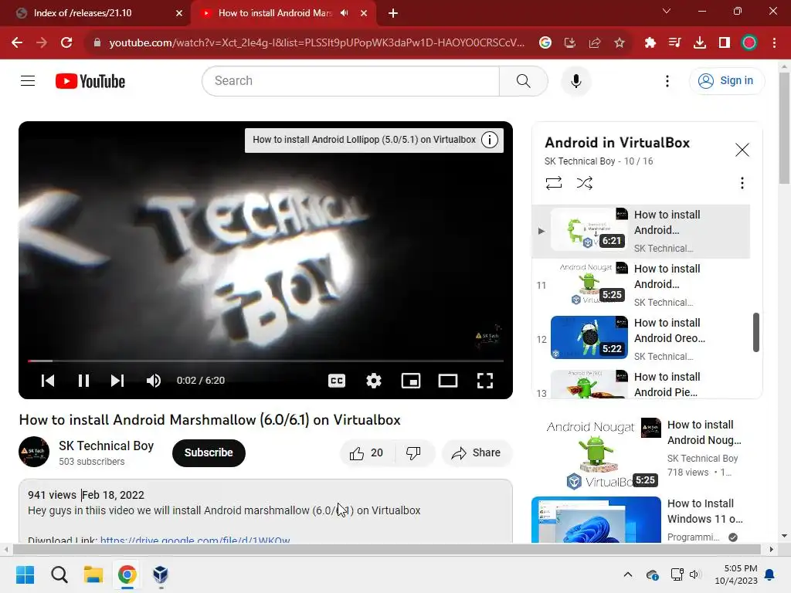Close the Android in VirtualBox playlist panel

pos(742,150)
